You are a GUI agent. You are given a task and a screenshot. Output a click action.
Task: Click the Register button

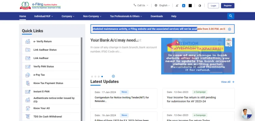point(228,6)
